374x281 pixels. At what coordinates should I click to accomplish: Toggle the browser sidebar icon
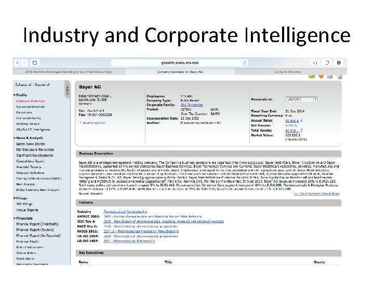pos(35,62)
